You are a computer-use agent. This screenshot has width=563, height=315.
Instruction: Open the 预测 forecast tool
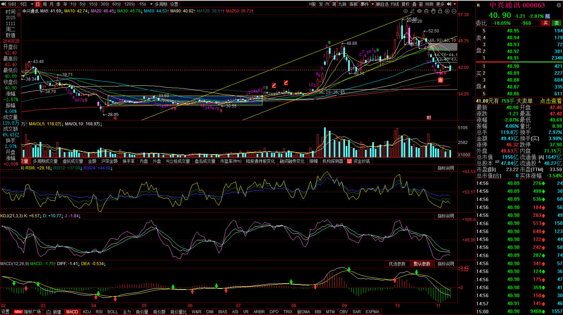pos(429,4)
